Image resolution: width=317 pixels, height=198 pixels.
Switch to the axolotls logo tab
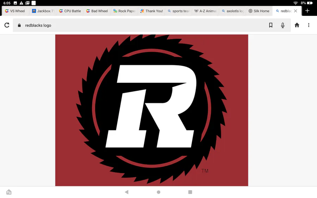tap(232, 11)
